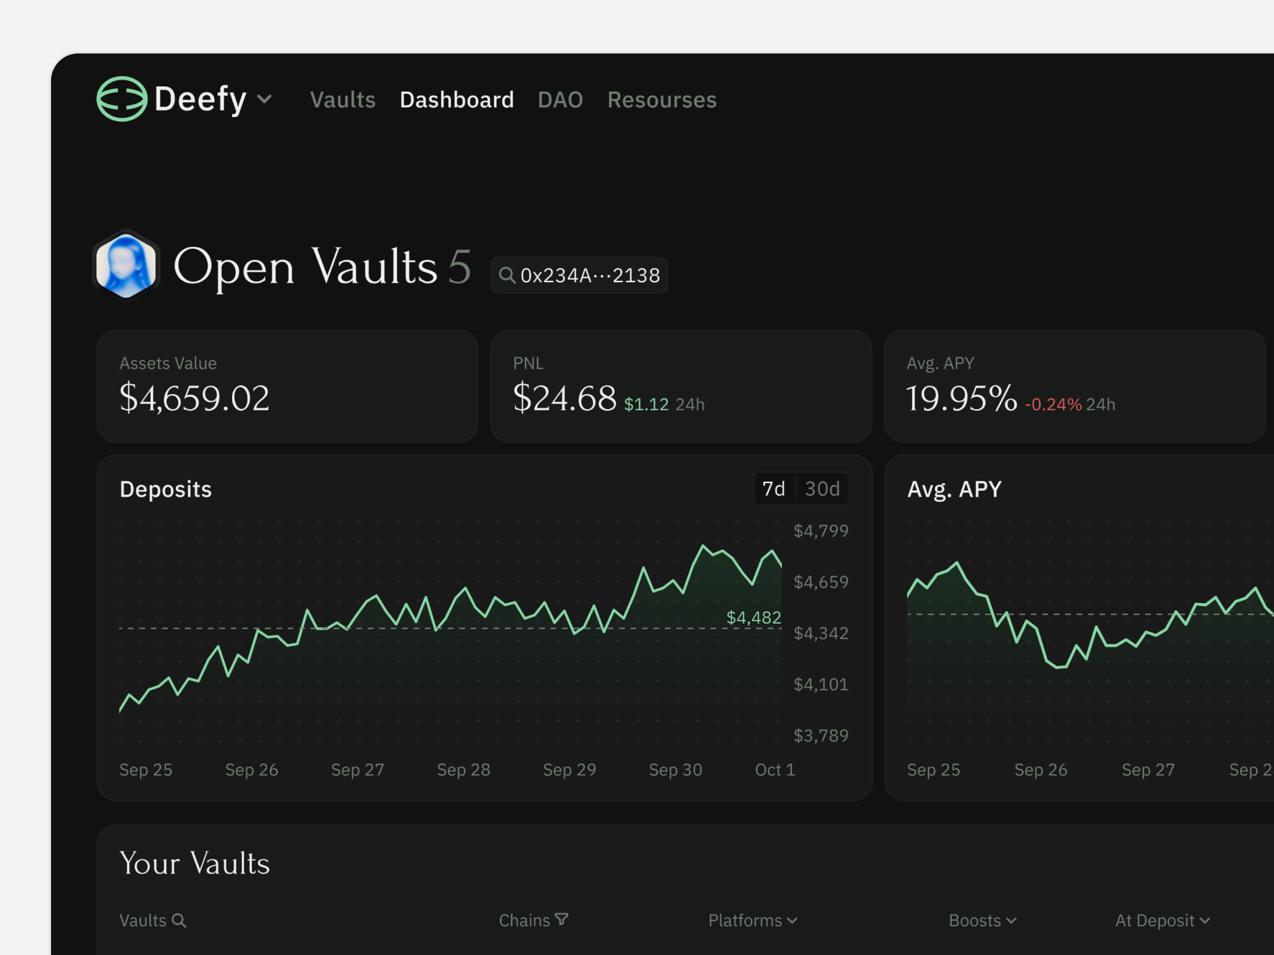The height and width of the screenshot is (955, 1274).
Task: Open the Resourses page
Action: pos(661,100)
